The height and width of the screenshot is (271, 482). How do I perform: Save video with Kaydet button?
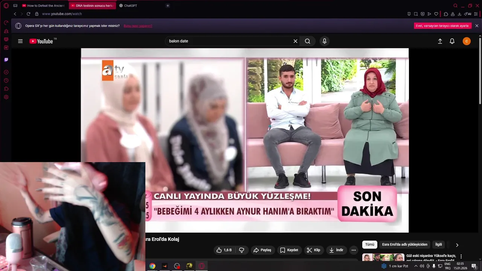(289, 250)
